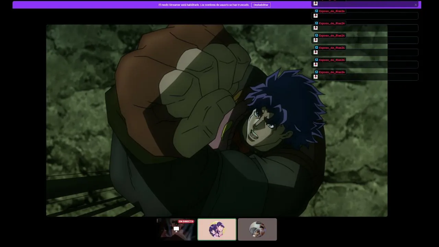Select the EN DIRECTO screen share thumbnail
439x247 pixels.
pyautogui.click(x=176, y=229)
